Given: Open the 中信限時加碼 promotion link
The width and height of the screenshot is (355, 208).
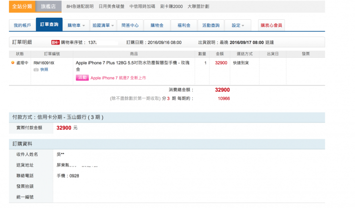Looking at the screenshot, I should tap(142, 6).
